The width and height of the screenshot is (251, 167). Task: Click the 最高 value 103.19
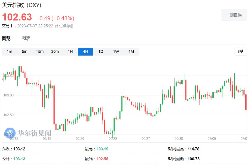click(102, 149)
